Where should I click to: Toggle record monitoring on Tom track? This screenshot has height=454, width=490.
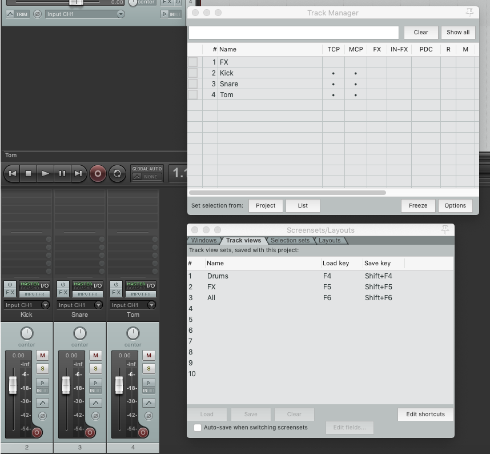pos(148,383)
